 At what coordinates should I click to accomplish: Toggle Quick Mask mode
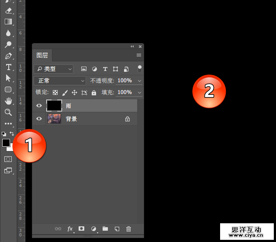pos(8,159)
